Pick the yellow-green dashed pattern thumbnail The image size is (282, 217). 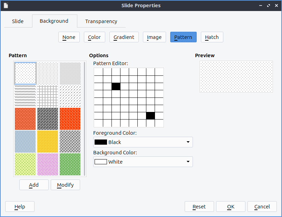point(25,164)
